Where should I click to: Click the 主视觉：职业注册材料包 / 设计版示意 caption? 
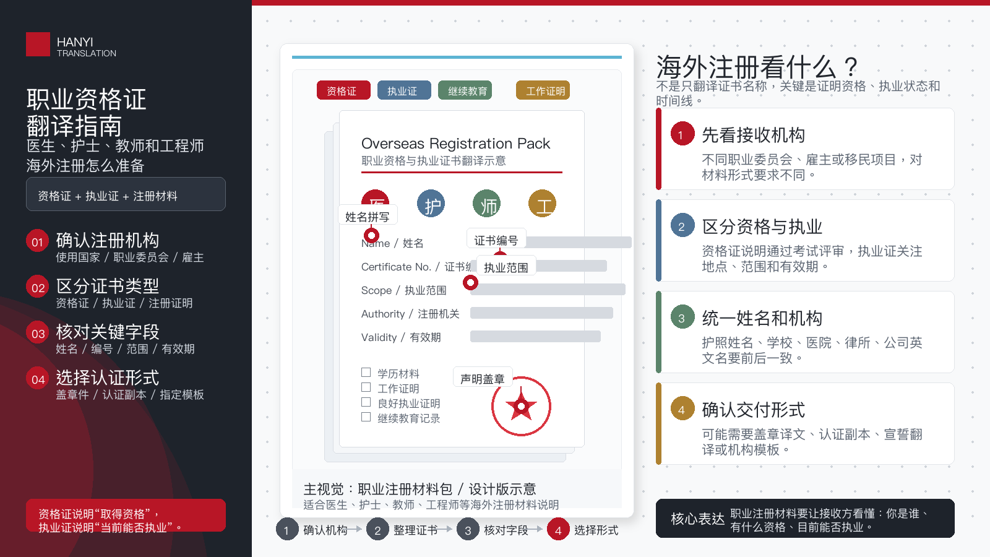[x=420, y=489]
